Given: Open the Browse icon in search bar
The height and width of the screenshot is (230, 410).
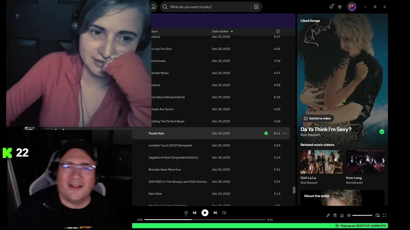Looking at the screenshot, I should click(256, 7).
